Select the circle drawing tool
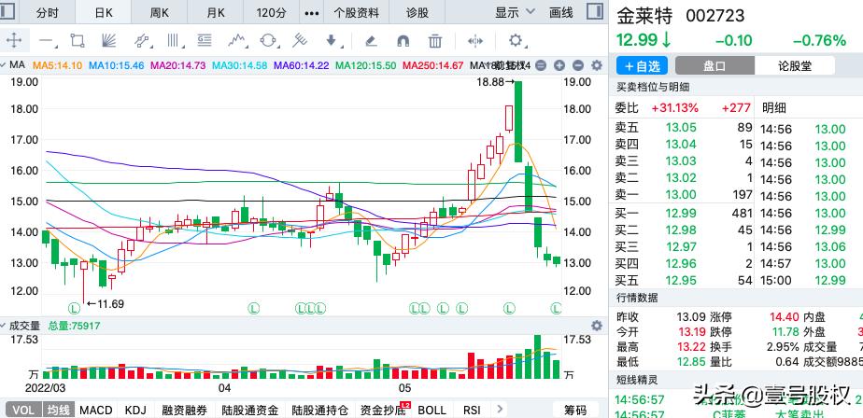The height and width of the screenshot is (418, 863). (269, 41)
